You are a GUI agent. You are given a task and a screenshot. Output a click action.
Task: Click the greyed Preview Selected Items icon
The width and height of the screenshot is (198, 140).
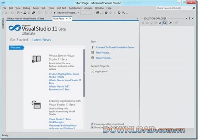[176, 23]
